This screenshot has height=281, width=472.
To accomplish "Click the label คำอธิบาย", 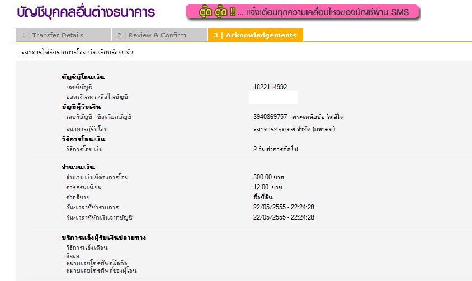I will click(78, 198).
